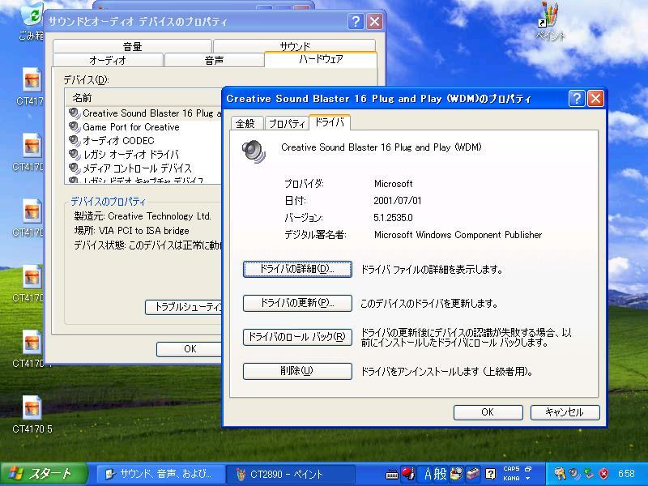Open the volume speaker icon in system tray
This screenshot has width=648, height=486.
(574, 474)
